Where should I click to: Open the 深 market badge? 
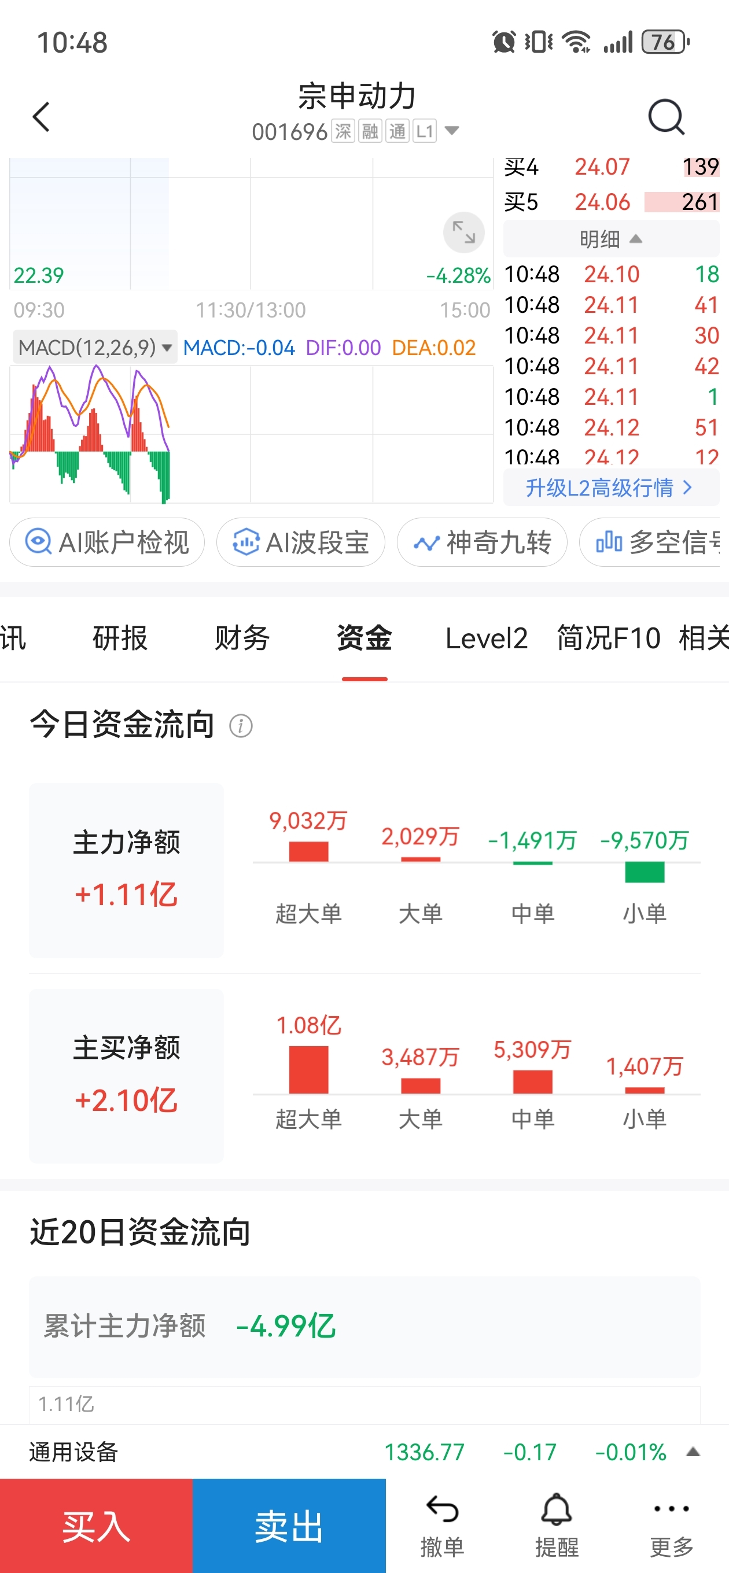[343, 131]
